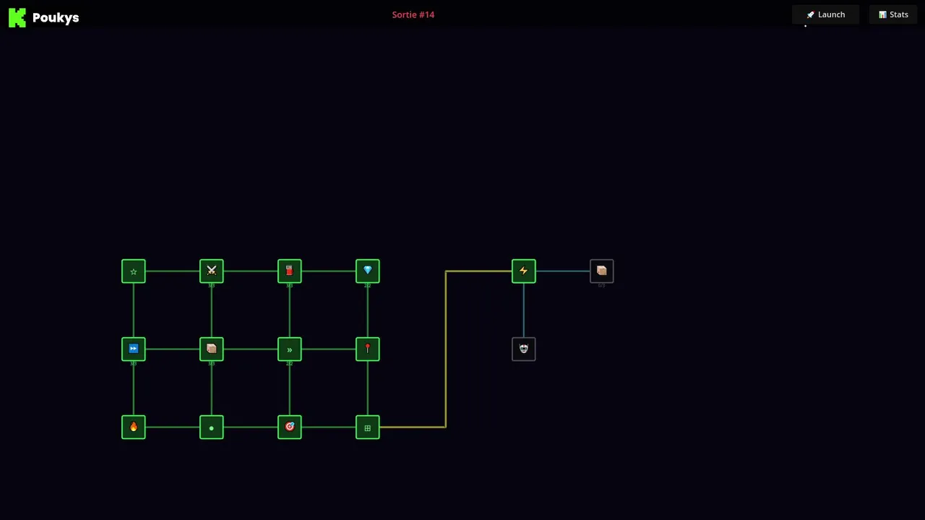Select the double chevron upgrade node
Viewport: 925px width, 520px height.
290,349
